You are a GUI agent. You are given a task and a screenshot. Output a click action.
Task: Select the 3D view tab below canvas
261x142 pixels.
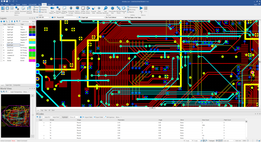coord(49,110)
